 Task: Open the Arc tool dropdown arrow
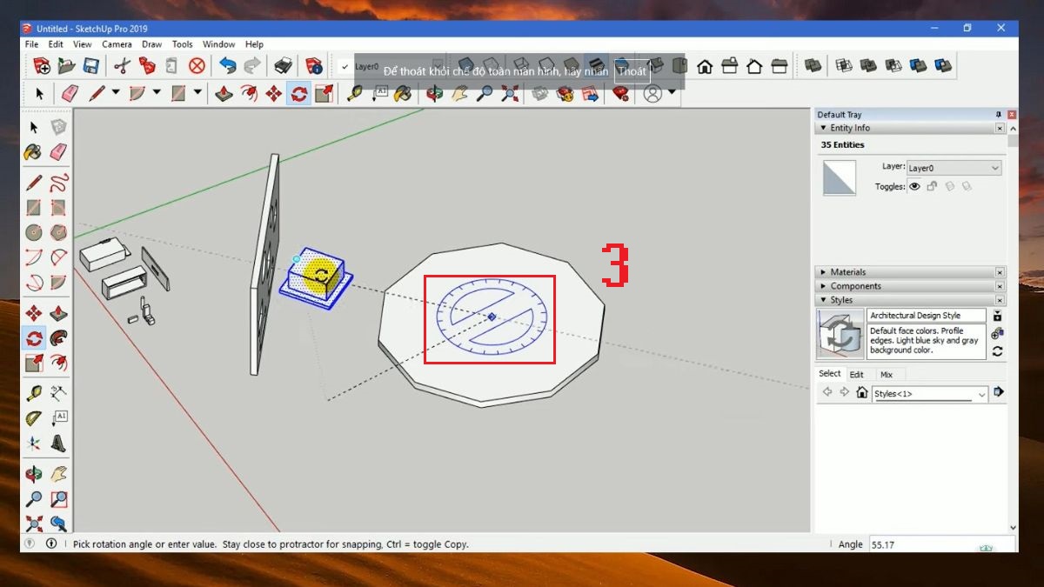(157, 92)
